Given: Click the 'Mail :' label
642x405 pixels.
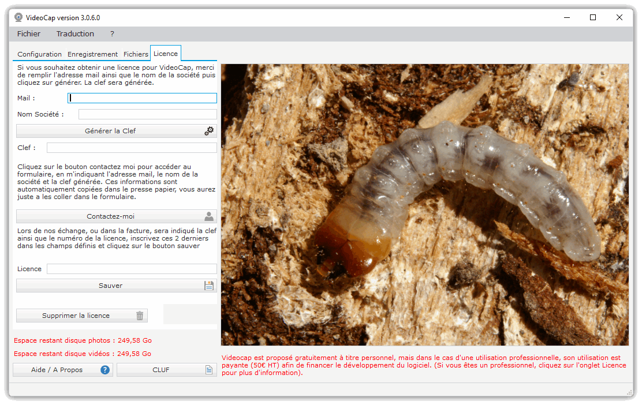Looking at the screenshot, I should click(x=26, y=98).
